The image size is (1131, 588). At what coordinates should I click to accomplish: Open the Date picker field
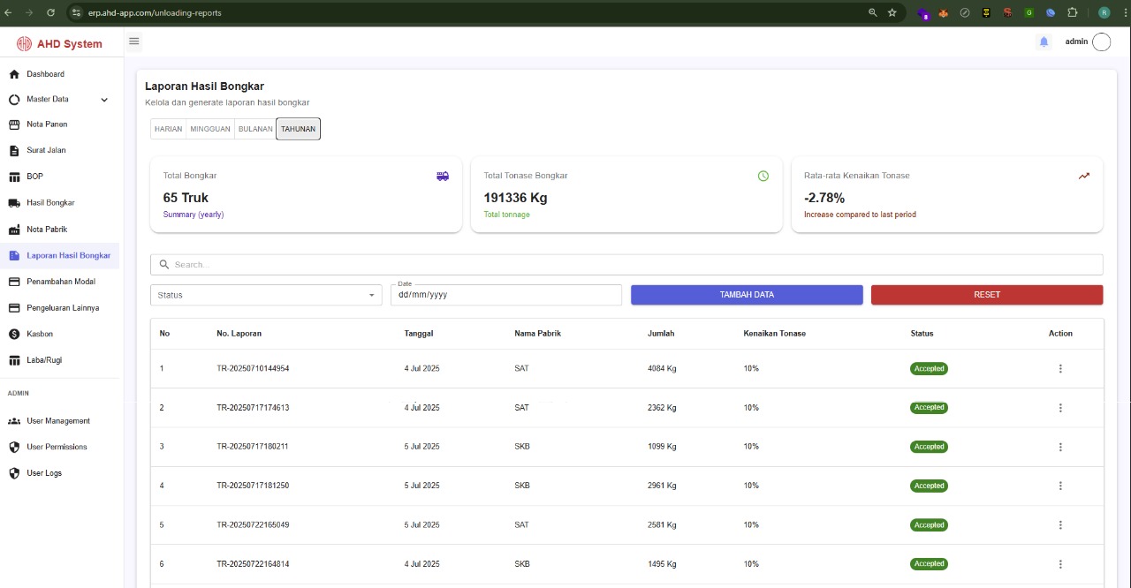(505, 295)
